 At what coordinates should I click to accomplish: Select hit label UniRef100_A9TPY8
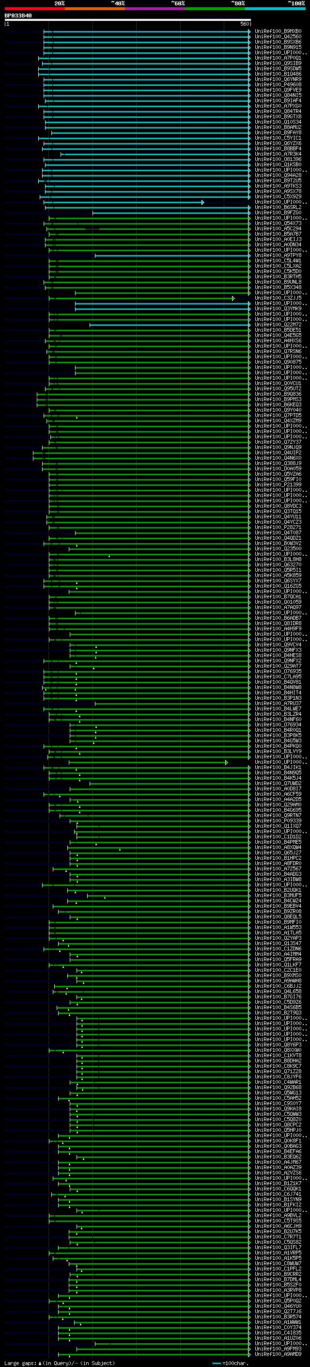coord(278,255)
